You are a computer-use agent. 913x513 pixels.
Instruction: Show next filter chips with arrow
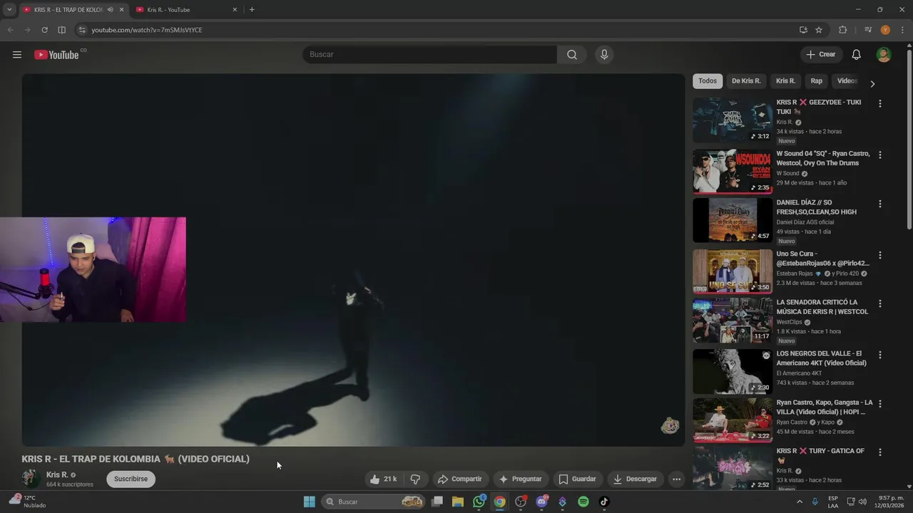872,83
